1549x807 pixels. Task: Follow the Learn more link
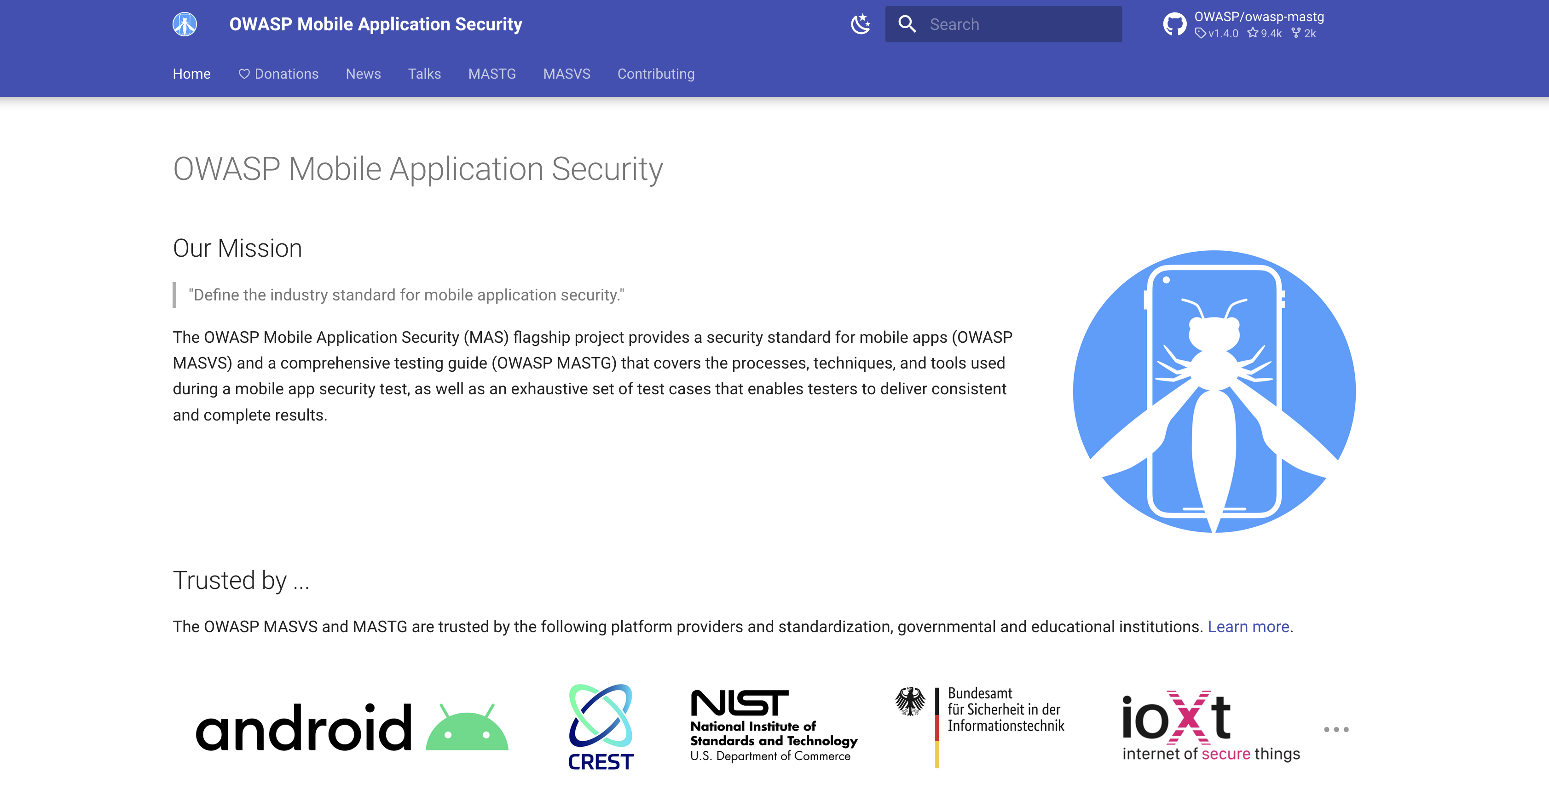[1248, 627]
